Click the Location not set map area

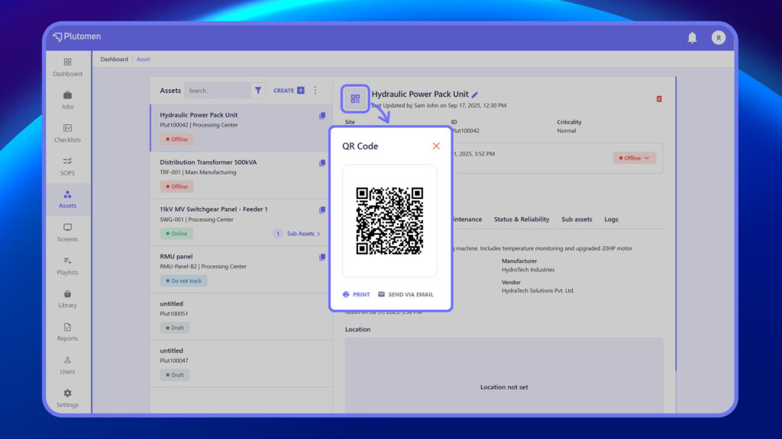point(504,376)
